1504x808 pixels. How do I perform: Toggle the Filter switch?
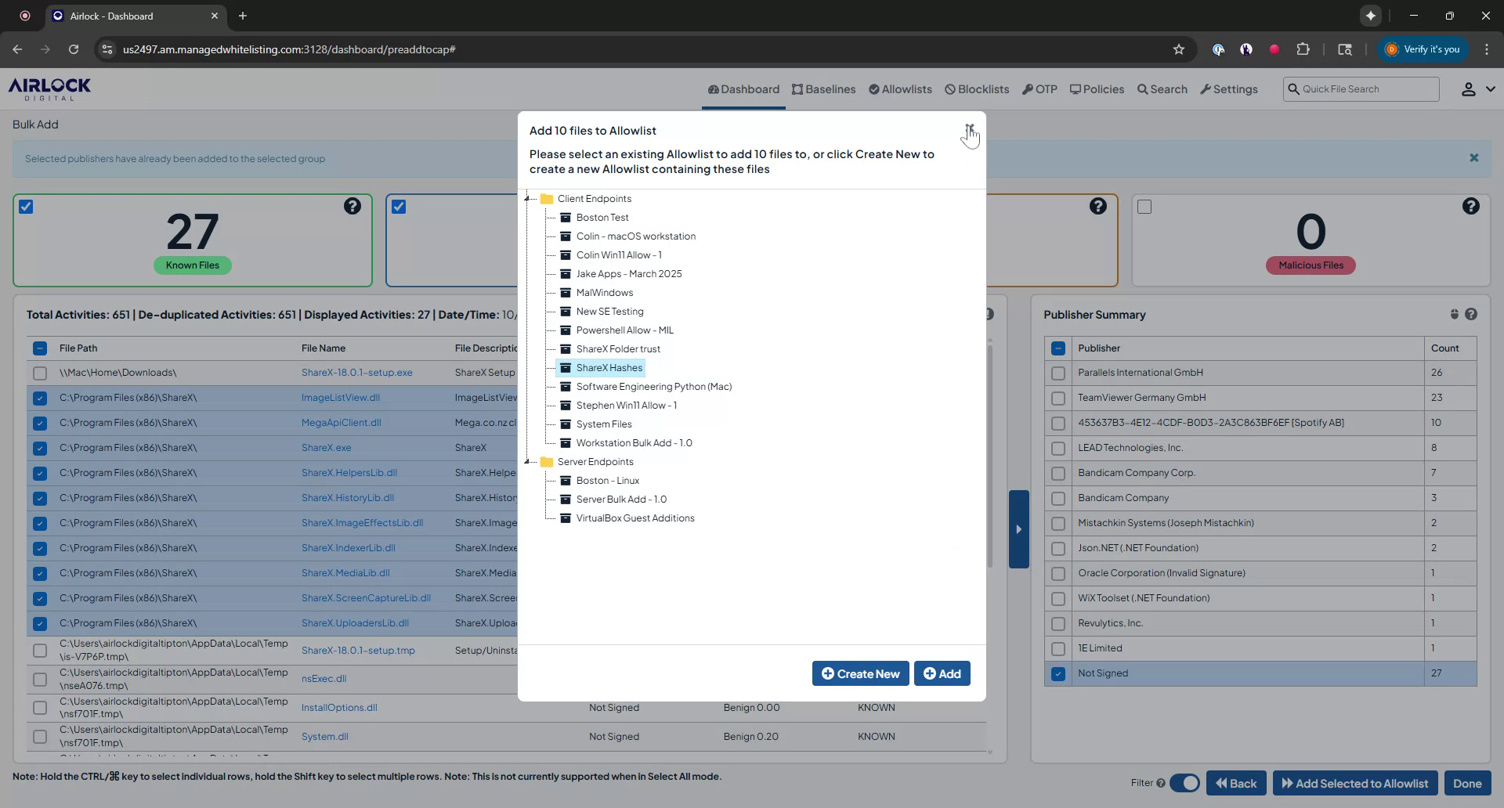point(1184,783)
